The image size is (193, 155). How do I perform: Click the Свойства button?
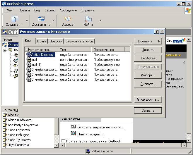coord(148,58)
